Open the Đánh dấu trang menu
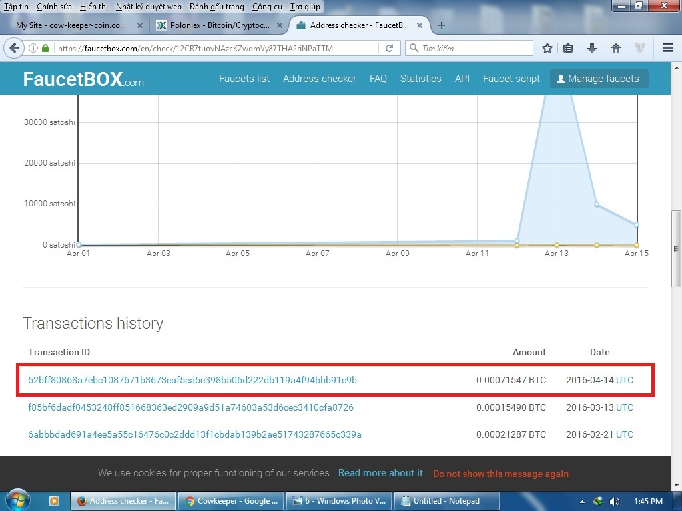The width and height of the screenshot is (682, 511). pyautogui.click(x=216, y=7)
